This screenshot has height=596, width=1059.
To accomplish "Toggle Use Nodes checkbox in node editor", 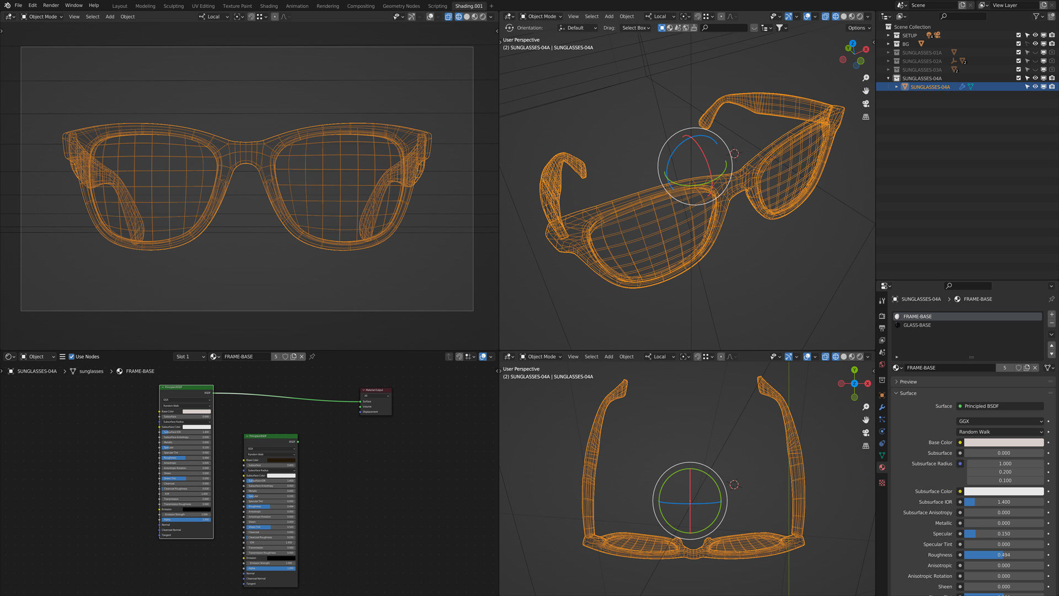I will click(x=72, y=356).
